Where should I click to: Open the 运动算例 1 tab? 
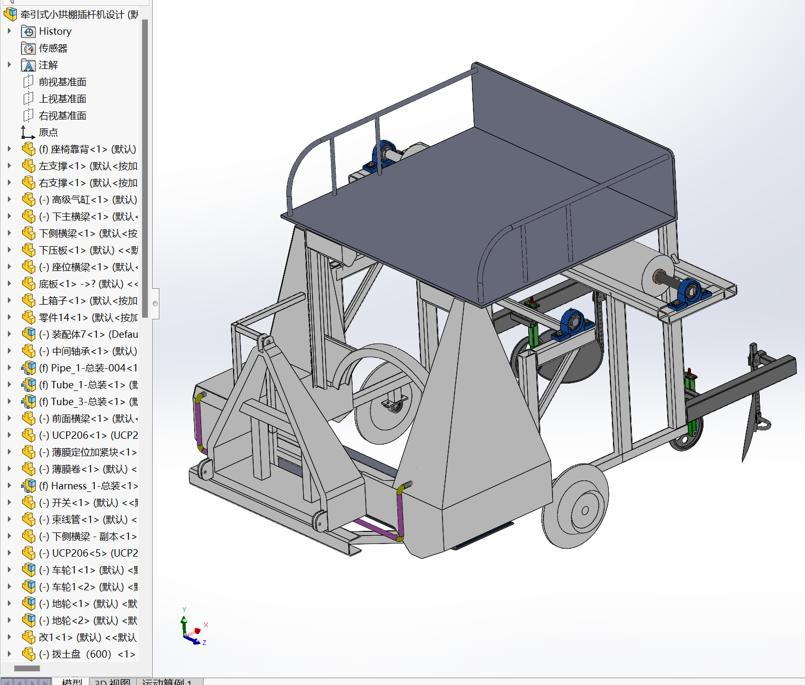pyautogui.click(x=166, y=681)
